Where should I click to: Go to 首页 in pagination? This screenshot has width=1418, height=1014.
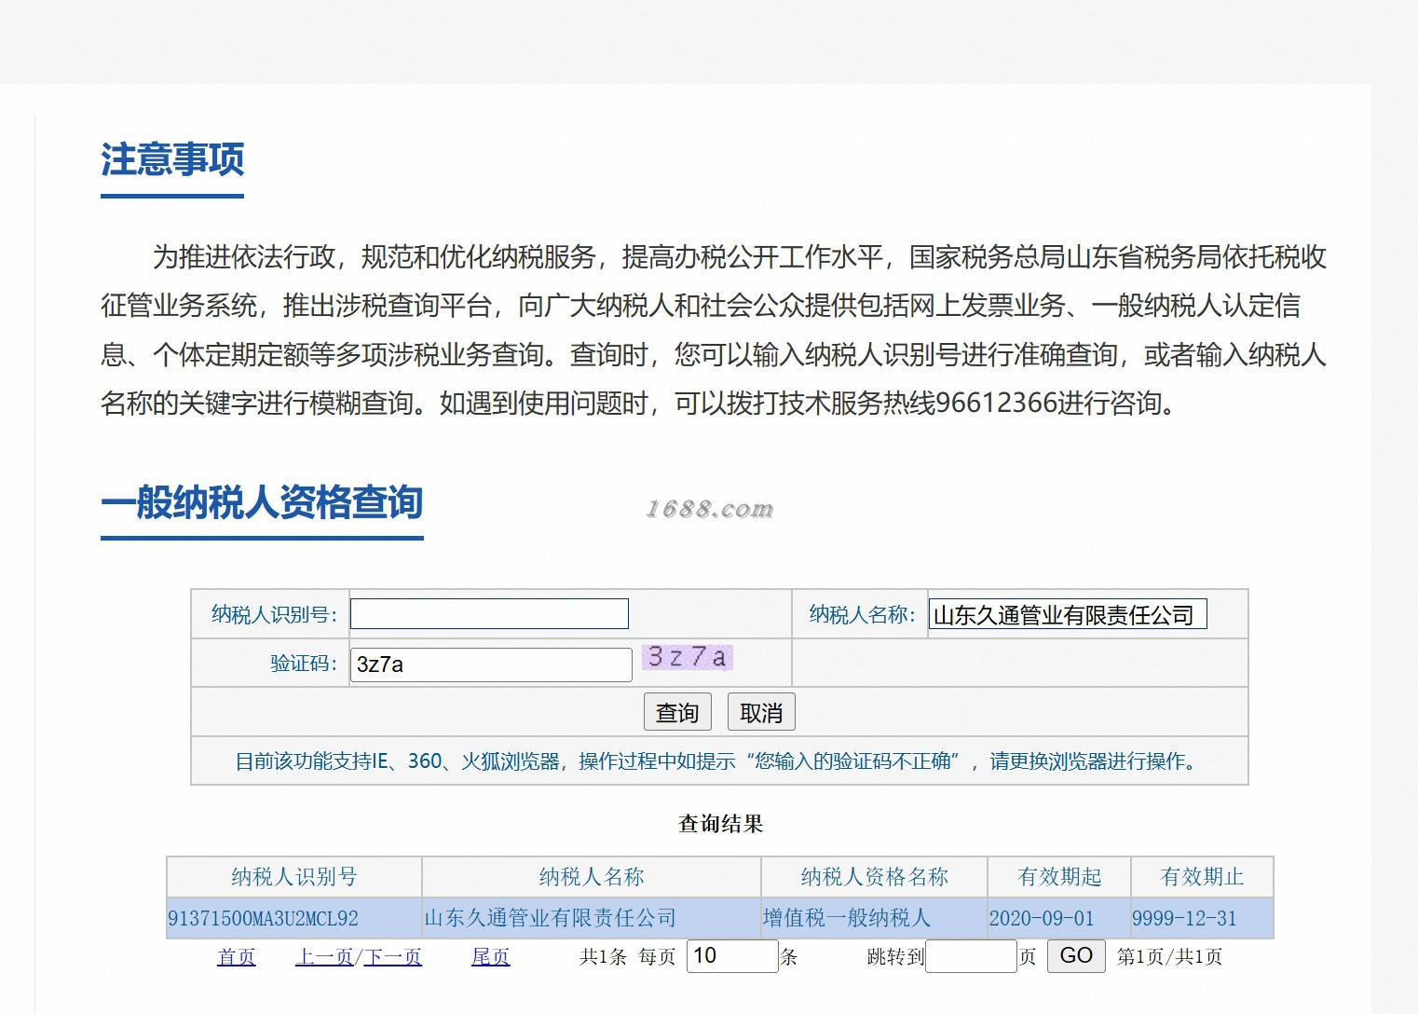237,957
